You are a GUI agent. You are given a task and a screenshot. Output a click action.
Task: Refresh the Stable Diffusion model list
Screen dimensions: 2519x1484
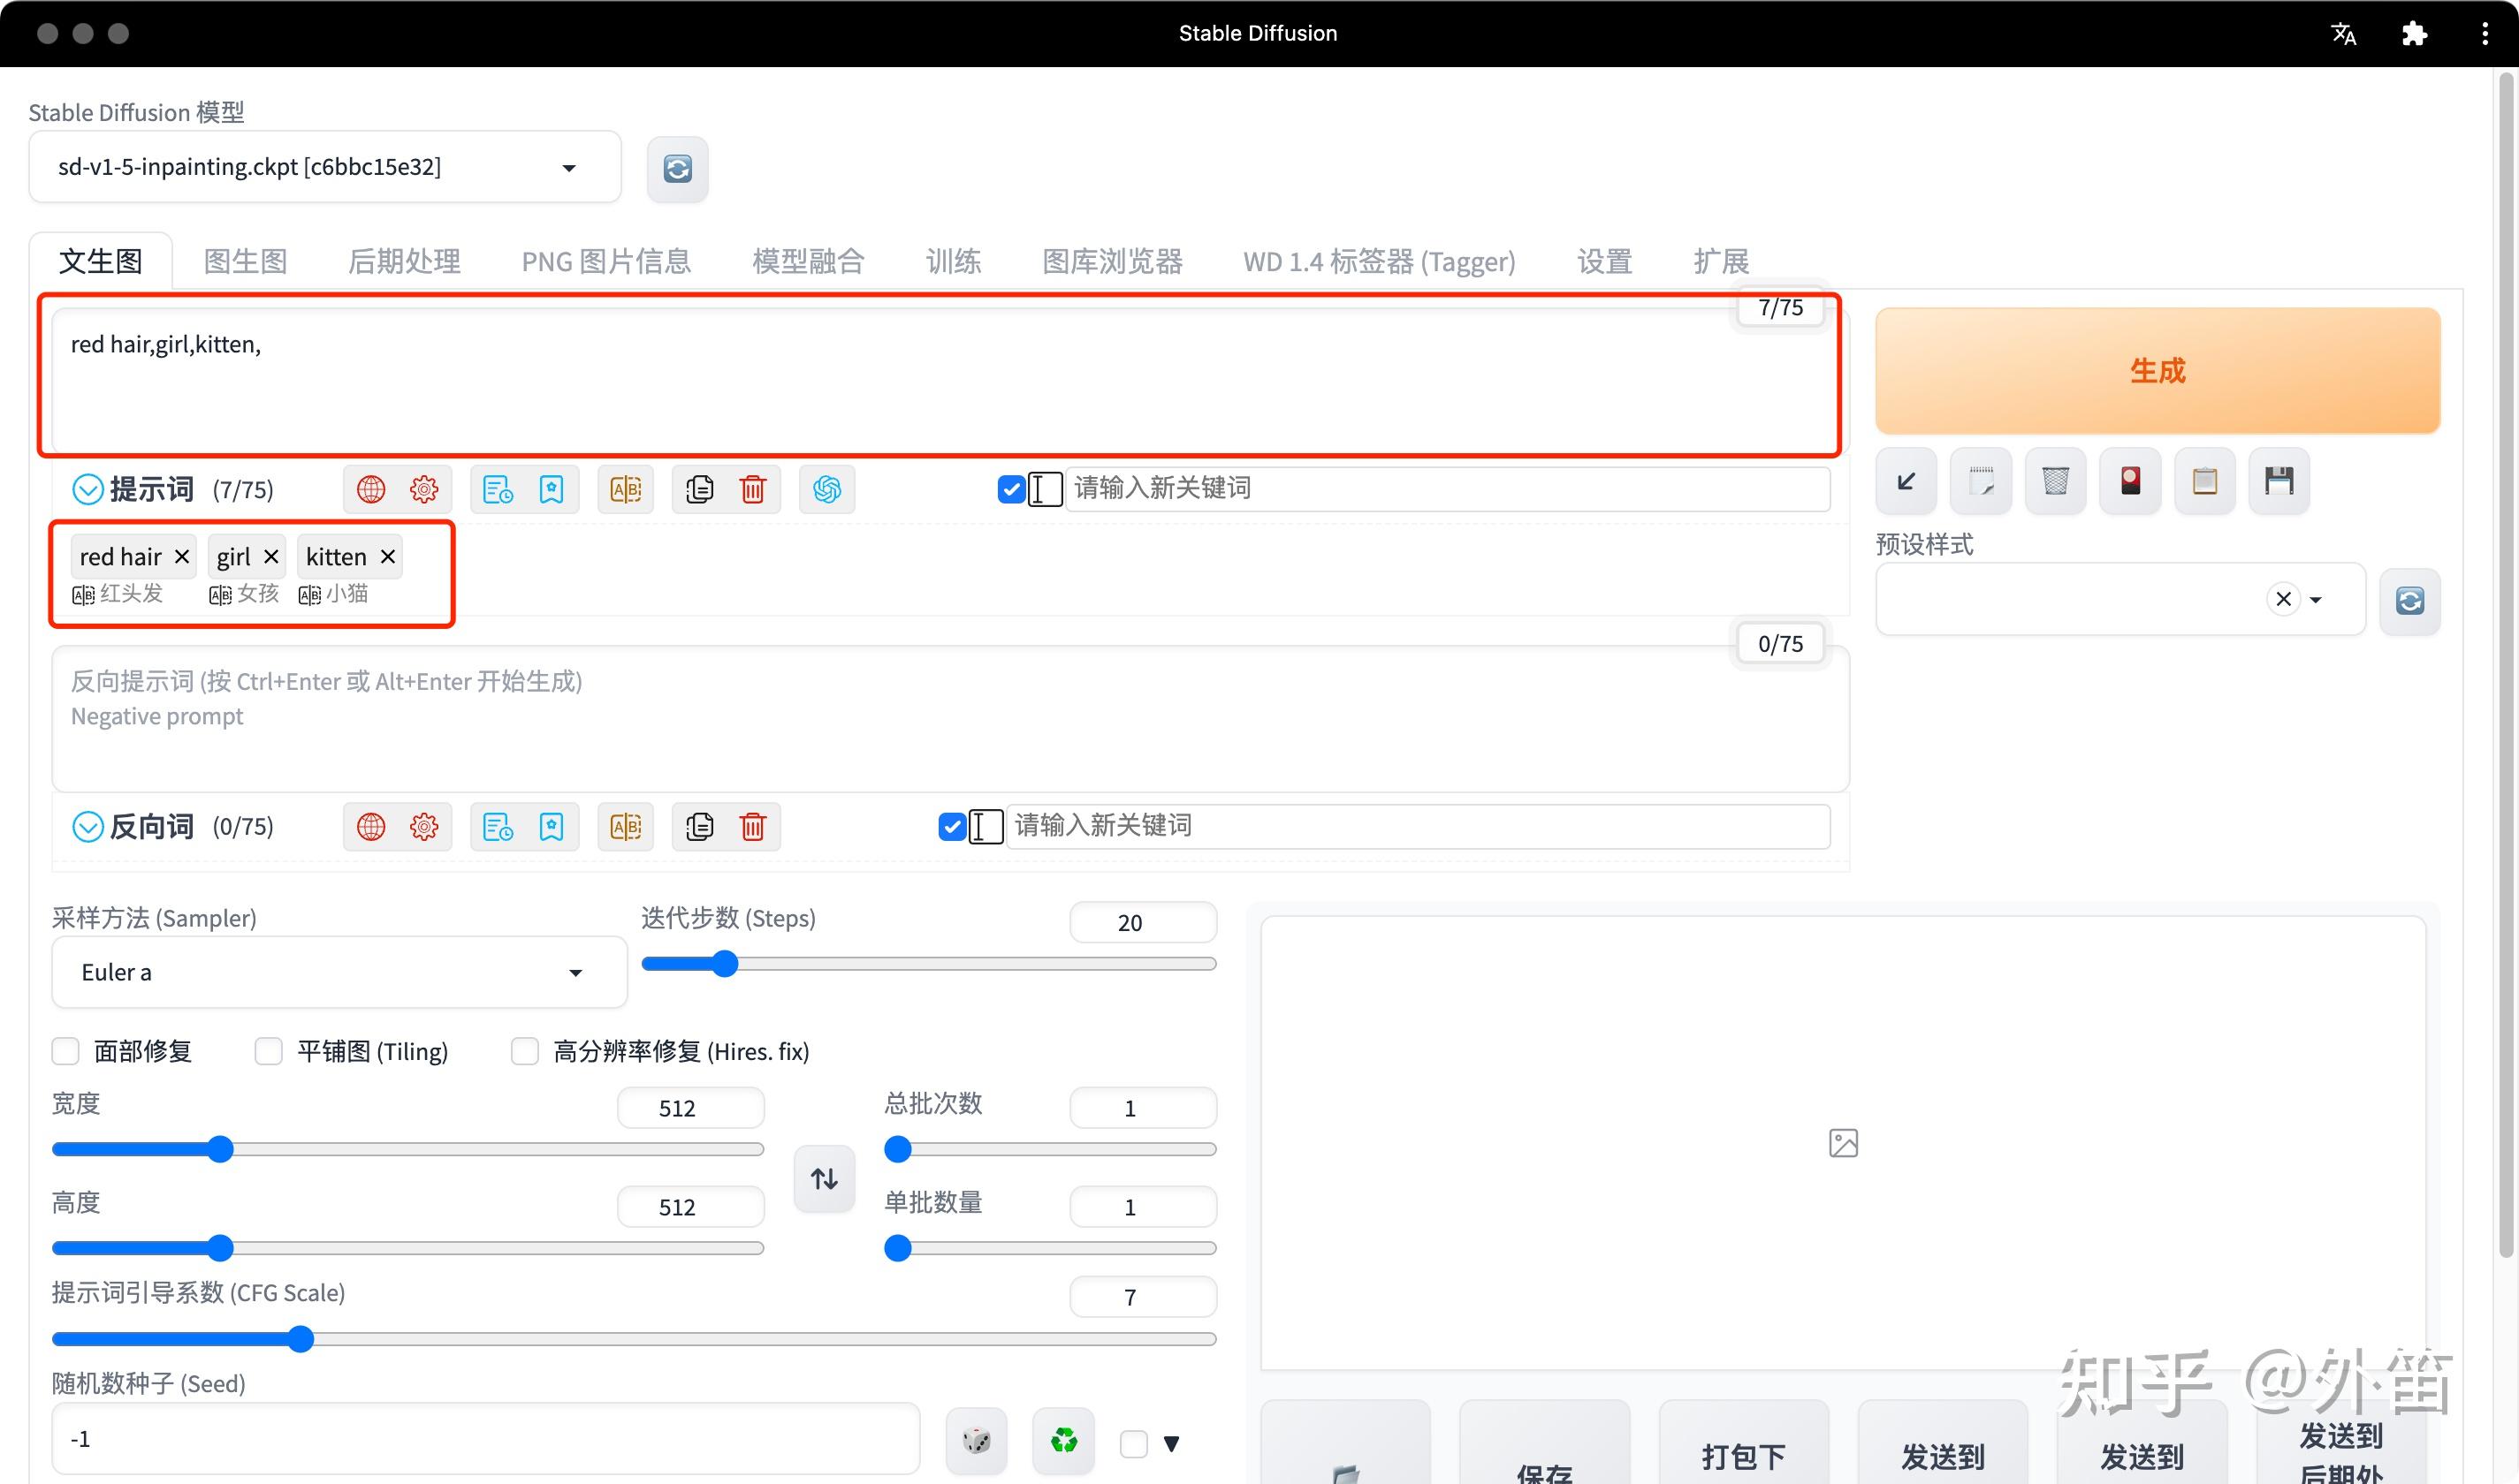(677, 168)
